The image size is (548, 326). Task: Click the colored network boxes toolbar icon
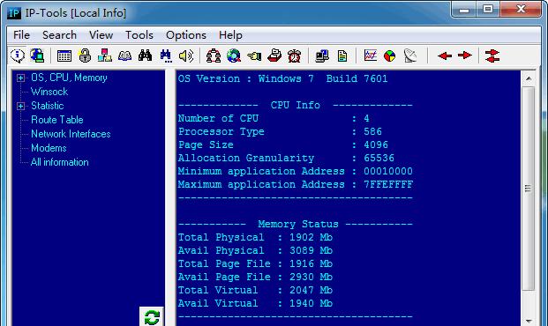104,56
